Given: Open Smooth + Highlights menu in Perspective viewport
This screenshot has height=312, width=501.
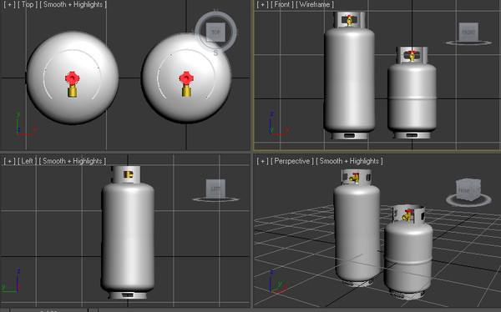Looking at the screenshot, I should coord(349,161).
